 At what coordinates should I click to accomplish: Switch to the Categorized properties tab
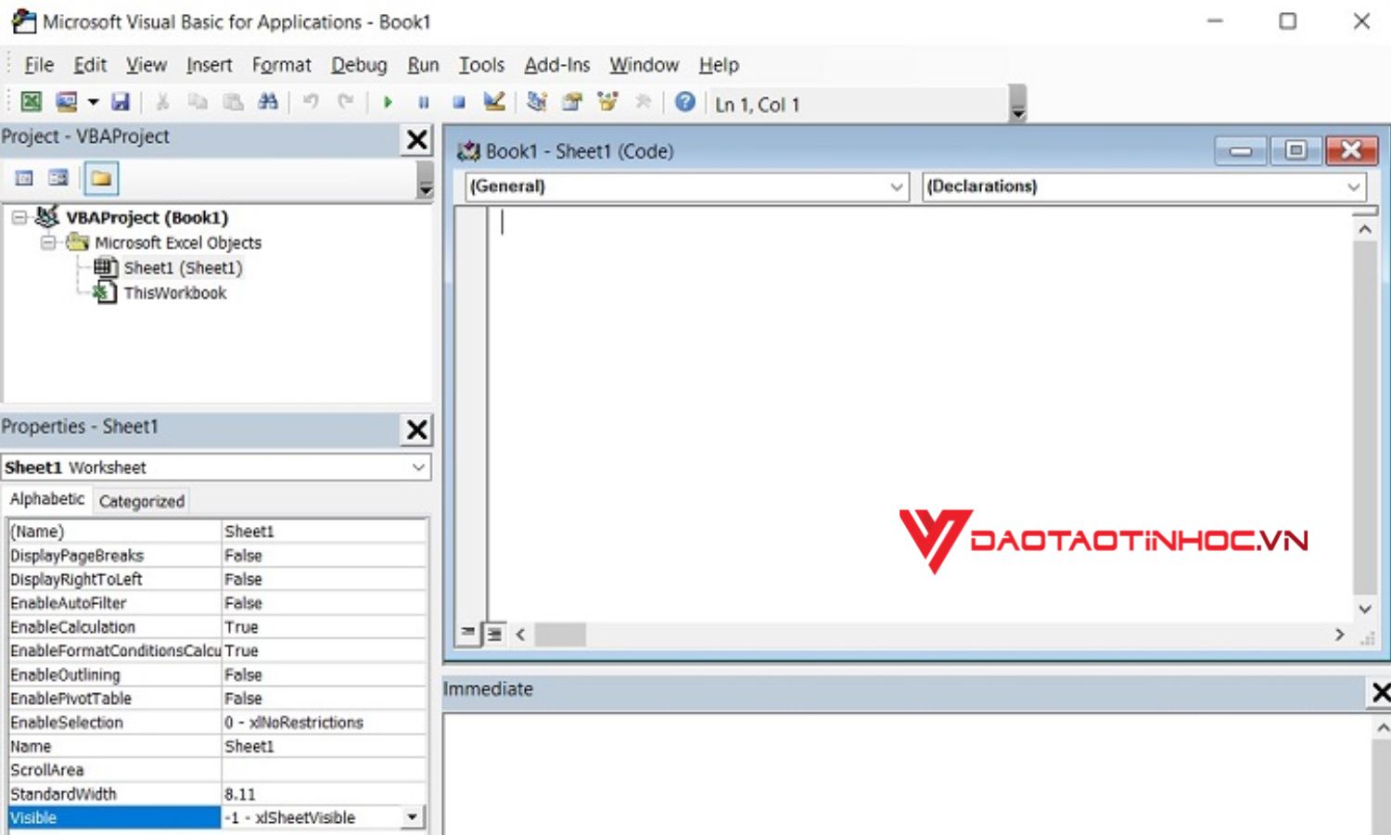142,501
